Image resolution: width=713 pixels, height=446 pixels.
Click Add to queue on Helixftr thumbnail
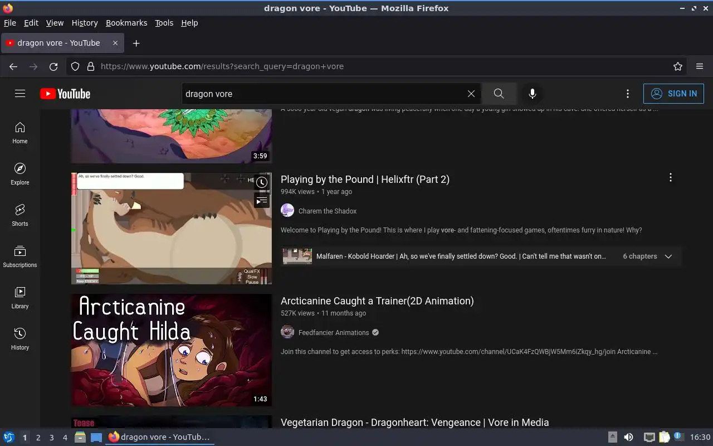262,201
